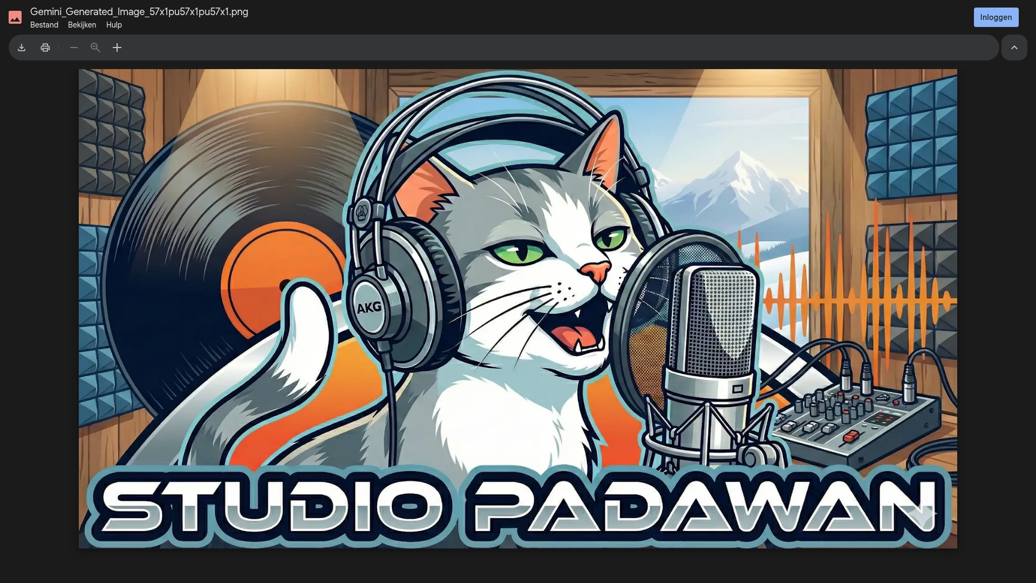Click the Inloggen button

pos(996,17)
